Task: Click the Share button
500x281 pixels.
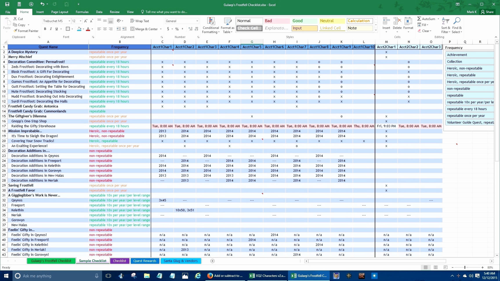Action: pyautogui.click(x=487, y=12)
